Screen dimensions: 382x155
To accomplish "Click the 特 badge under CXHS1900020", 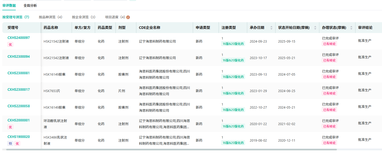I will pyautogui.click(x=10, y=144).
